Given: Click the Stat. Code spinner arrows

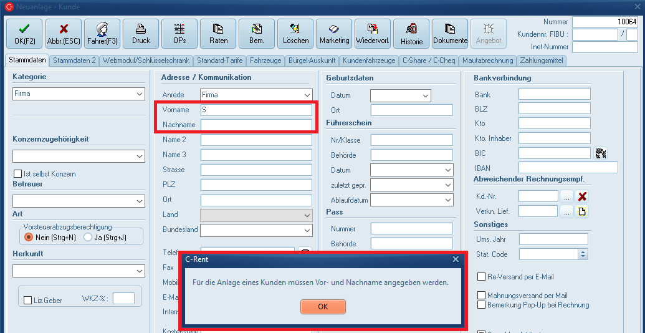Looking at the screenshot, I should coord(583,254).
